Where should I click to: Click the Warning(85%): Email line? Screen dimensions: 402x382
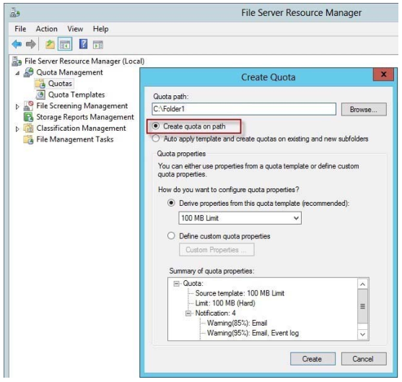[237, 324]
